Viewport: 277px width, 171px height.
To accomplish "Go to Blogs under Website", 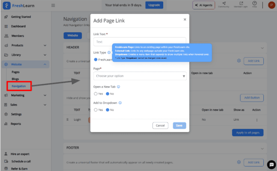I will pos(15,79).
